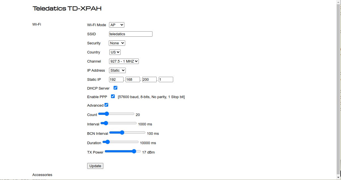Expand the Channel dropdown 927.5 - 1 MHZ

[124, 61]
